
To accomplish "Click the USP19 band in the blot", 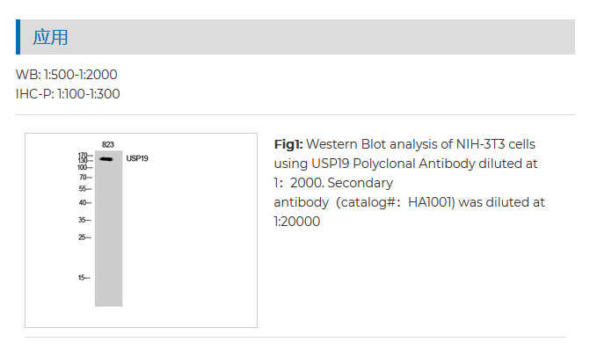I will (106, 159).
